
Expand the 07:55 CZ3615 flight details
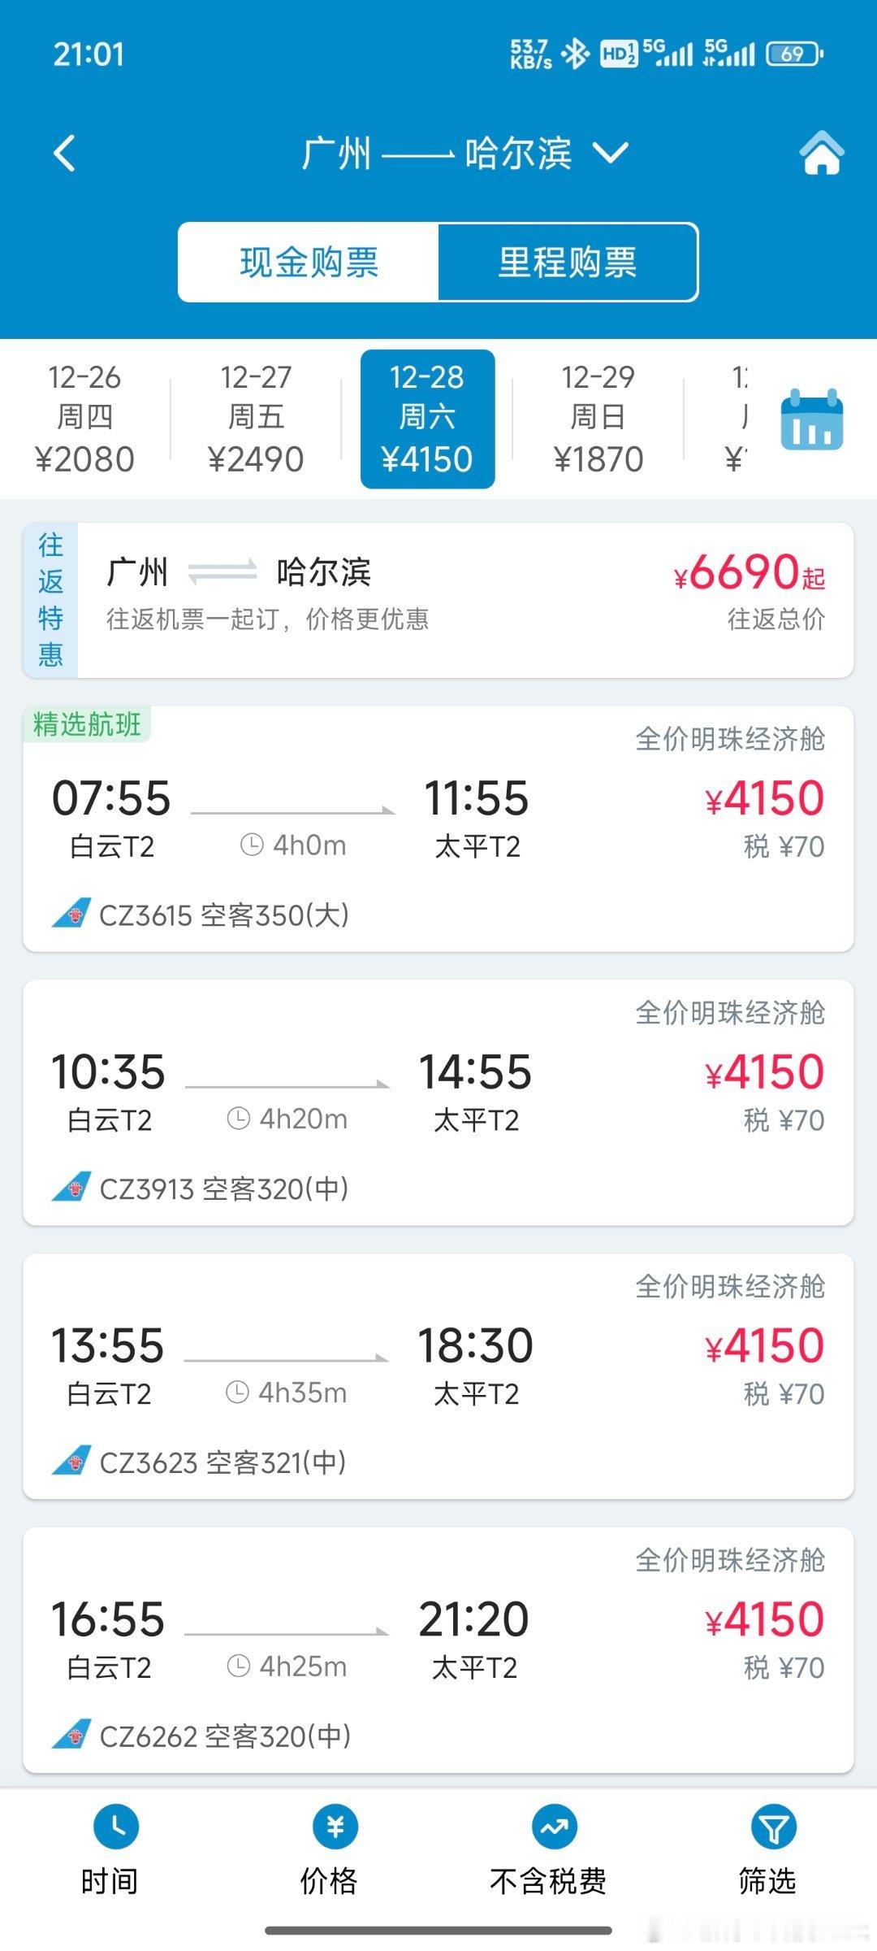pos(438,828)
